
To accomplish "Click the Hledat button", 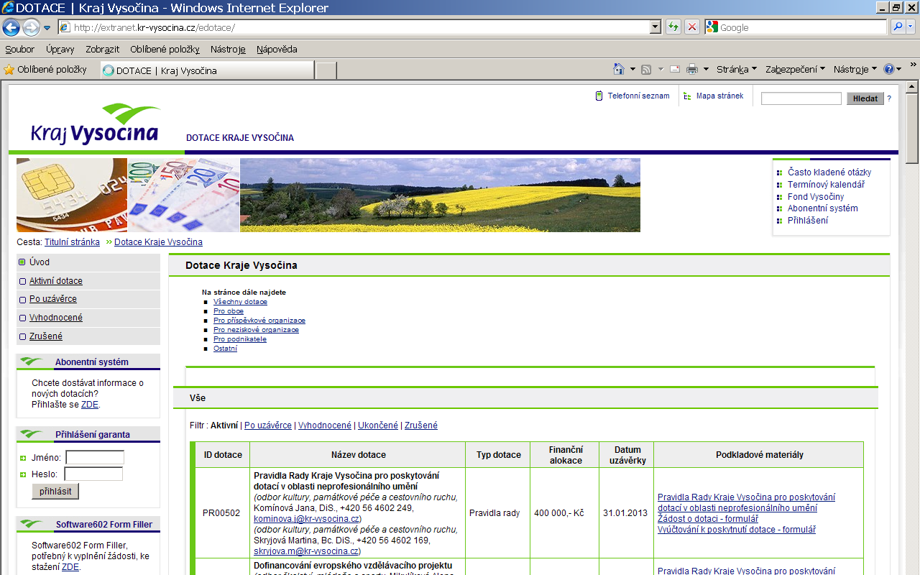I will (x=865, y=98).
